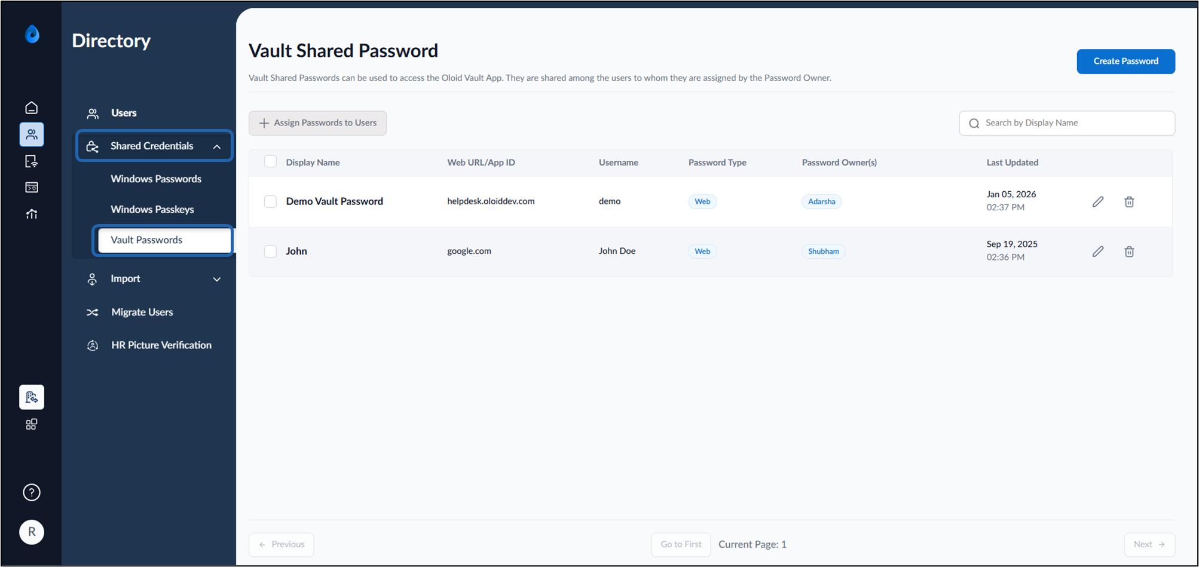The image size is (1199, 567).
Task: Go to Windows Passwords
Action: (156, 179)
